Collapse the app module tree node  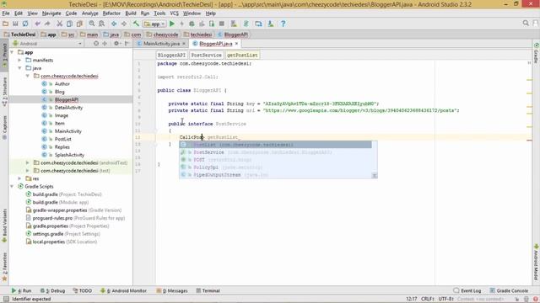[x=12, y=52]
